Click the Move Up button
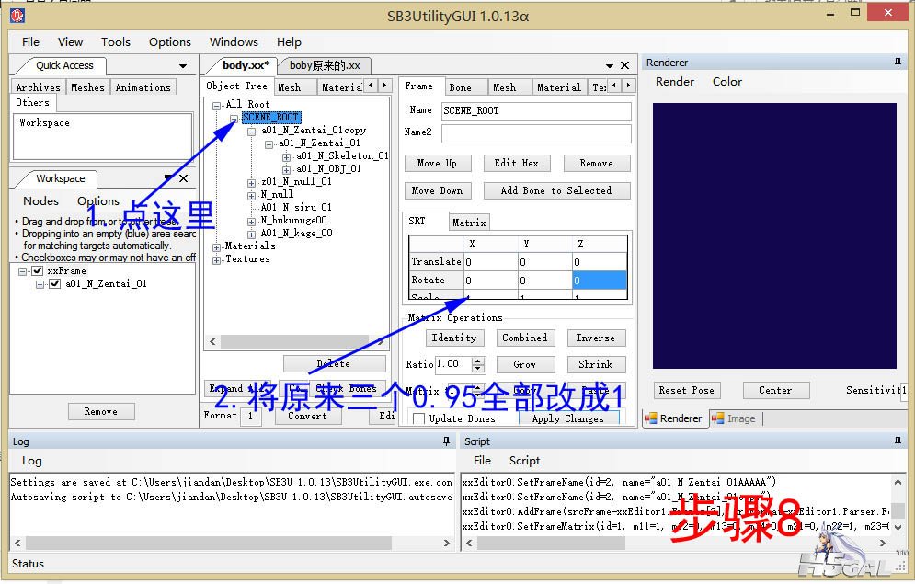The height and width of the screenshot is (584, 915). coord(437,163)
